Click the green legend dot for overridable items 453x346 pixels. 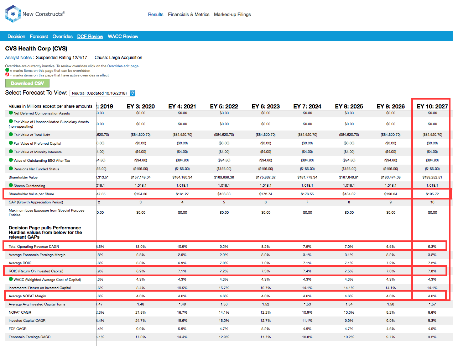7,70
